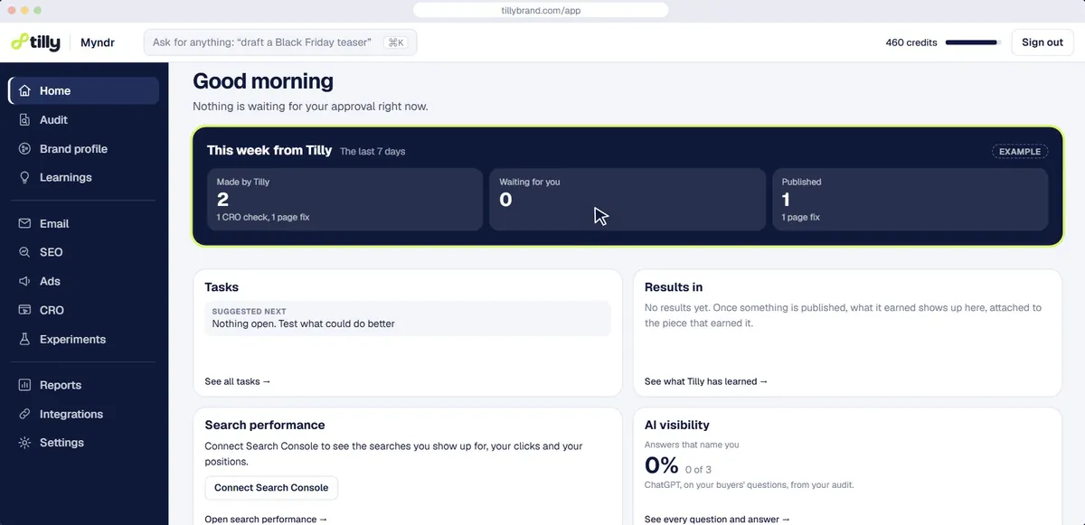Sign out of the account
The image size is (1085, 525).
[x=1042, y=42]
